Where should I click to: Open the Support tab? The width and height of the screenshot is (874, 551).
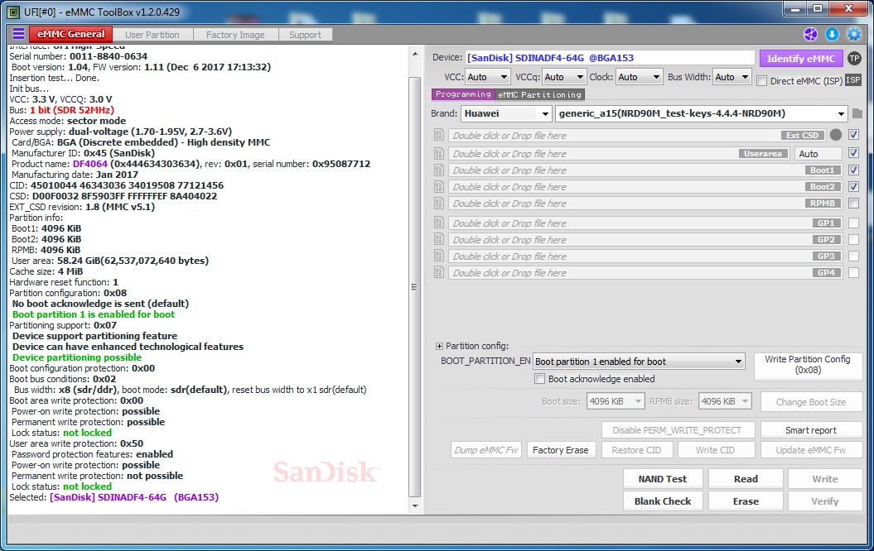pyautogui.click(x=305, y=35)
